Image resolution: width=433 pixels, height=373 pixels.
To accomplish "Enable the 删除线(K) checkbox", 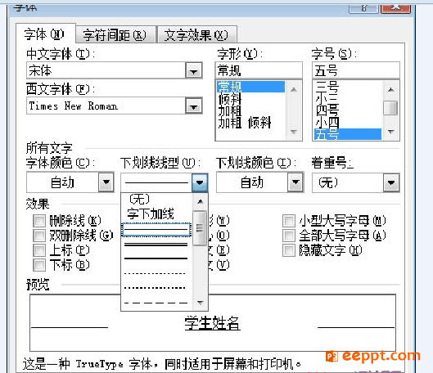I will tap(39, 221).
